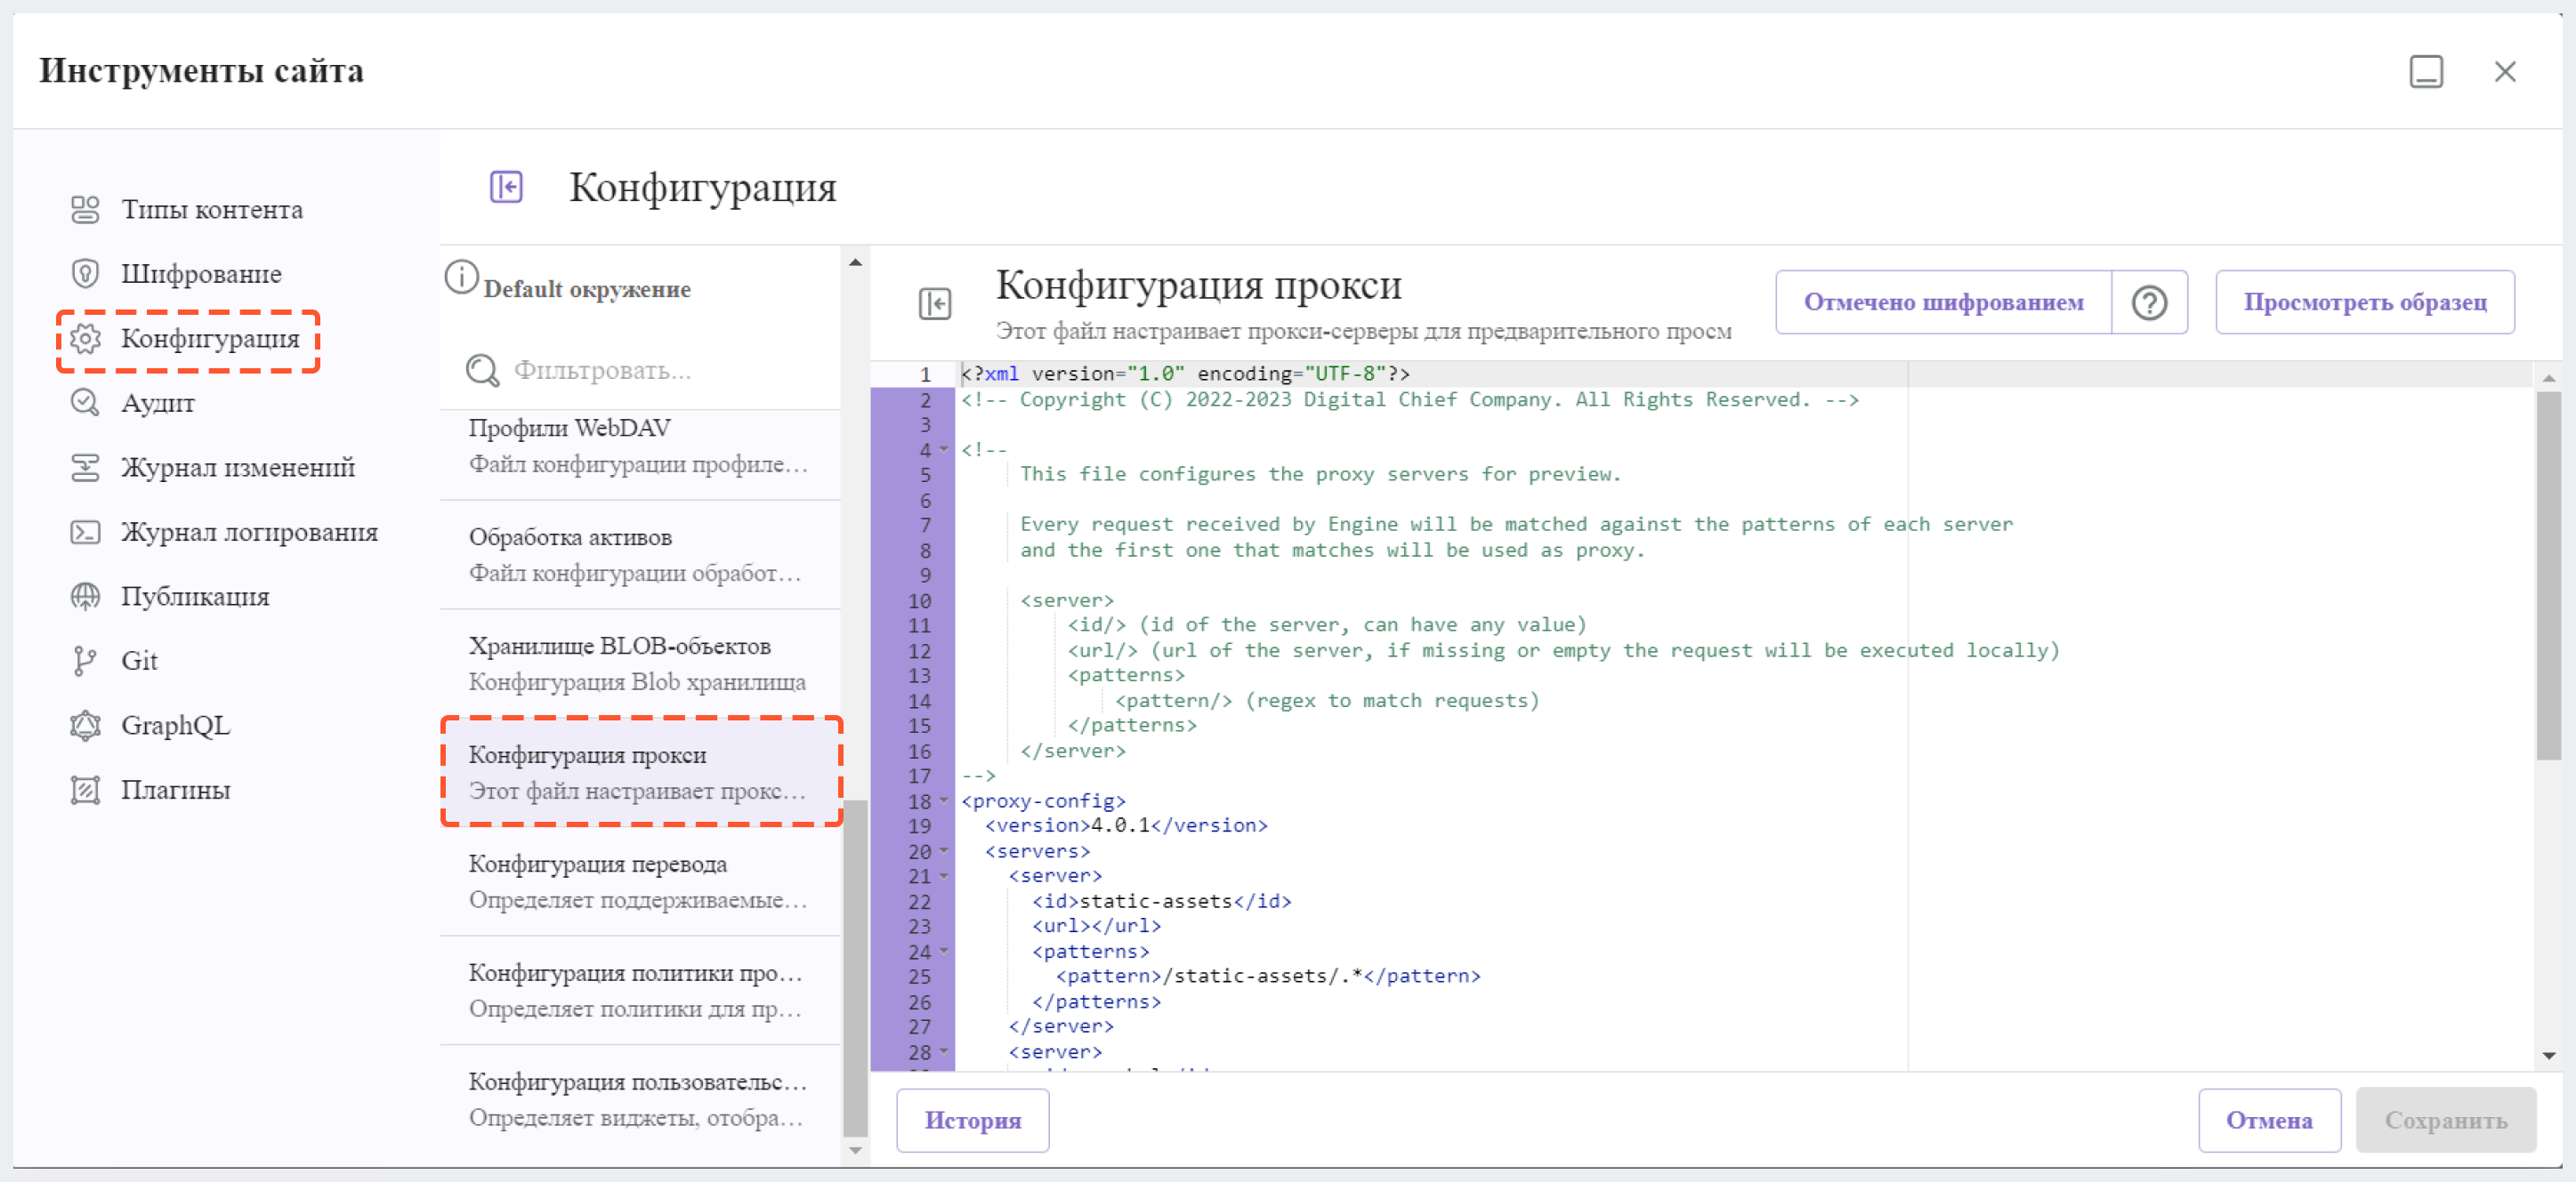The height and width of the screenshot is (1182, 2576).
Task: Select Конфигурация прокси item
Action: [640, 772]
